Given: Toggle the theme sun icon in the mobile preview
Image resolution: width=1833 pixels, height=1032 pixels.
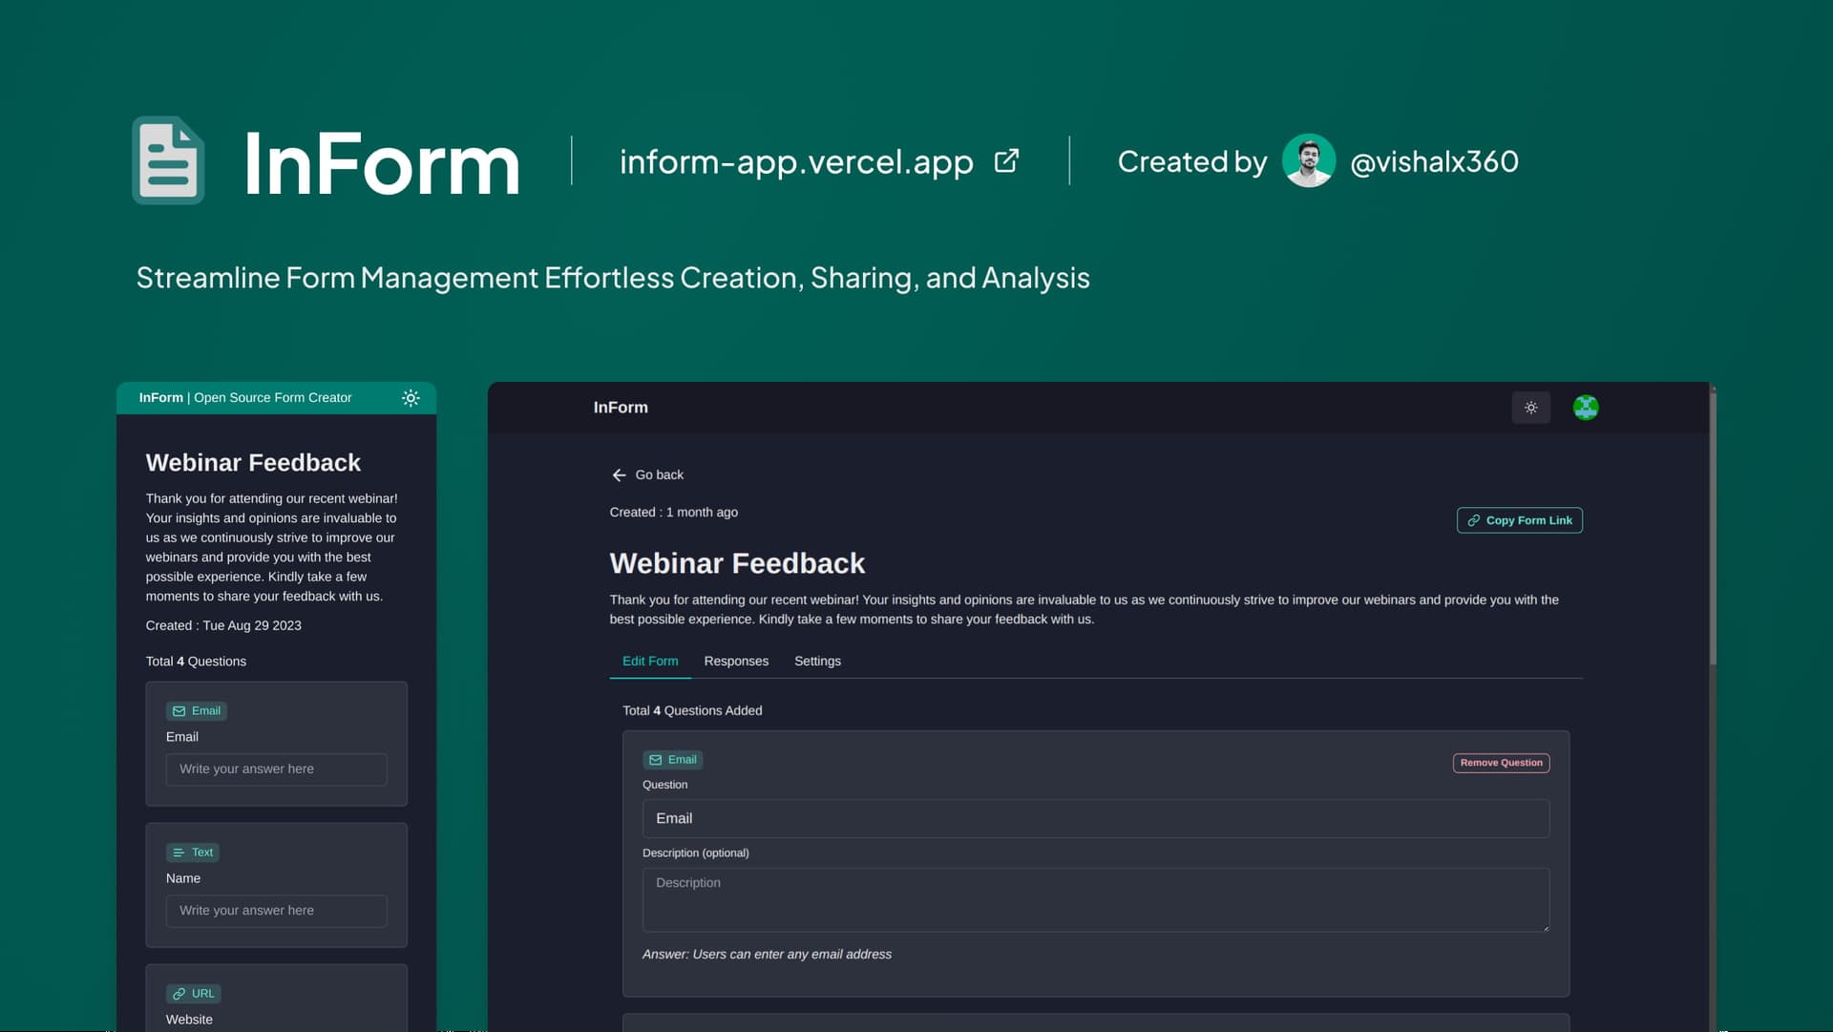Looking at the screenshot, I should [x=411, y=398].
